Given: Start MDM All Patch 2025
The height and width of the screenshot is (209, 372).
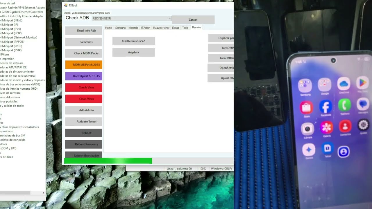Looking at the screenshot, I should click(x=84, y=65).
